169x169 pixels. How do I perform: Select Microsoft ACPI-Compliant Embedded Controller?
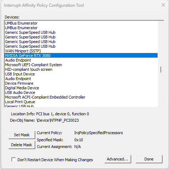(81, 97)
